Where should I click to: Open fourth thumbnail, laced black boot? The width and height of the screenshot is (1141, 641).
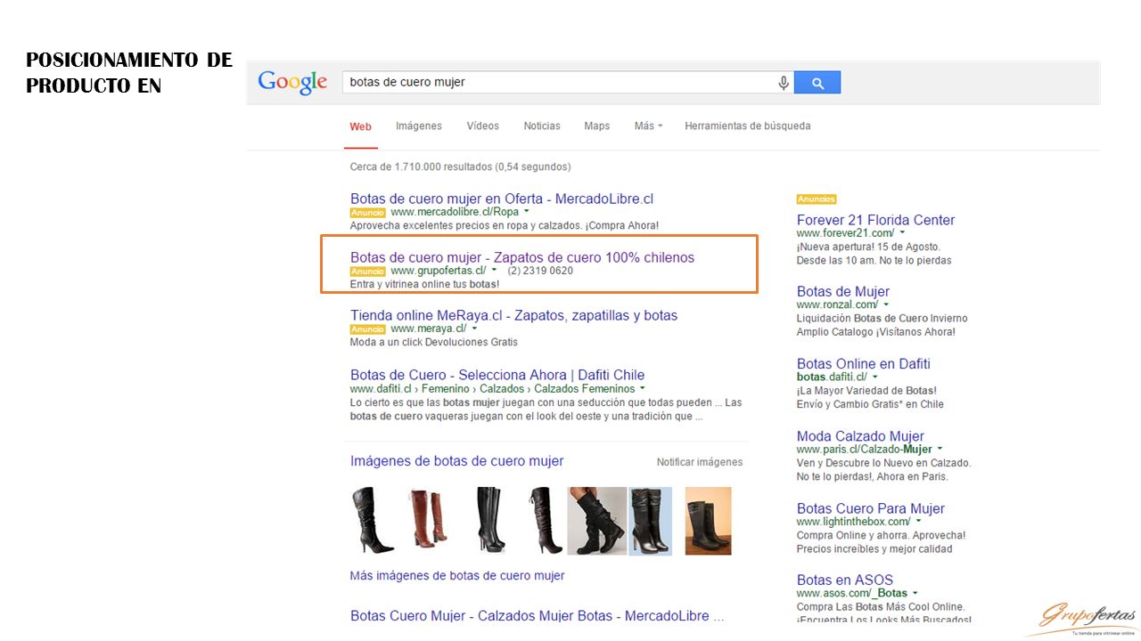pyautogui.click(x=543, y=521)
